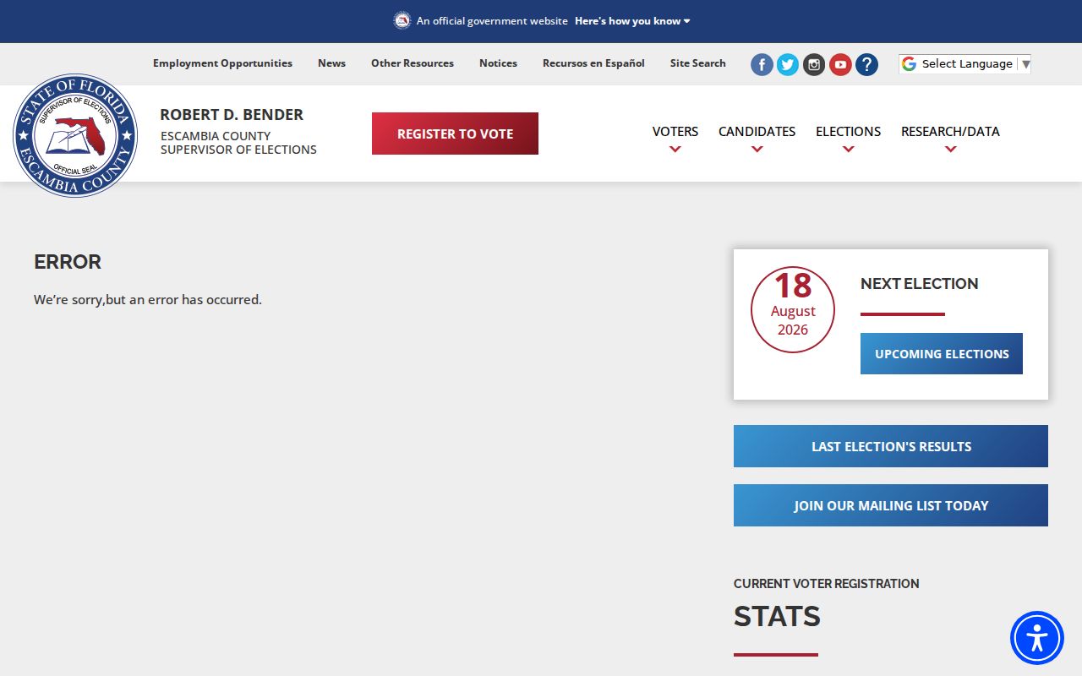
Task: Click the Upcoming Elections button
Action: pyautogui.click(x=942, y=353)
